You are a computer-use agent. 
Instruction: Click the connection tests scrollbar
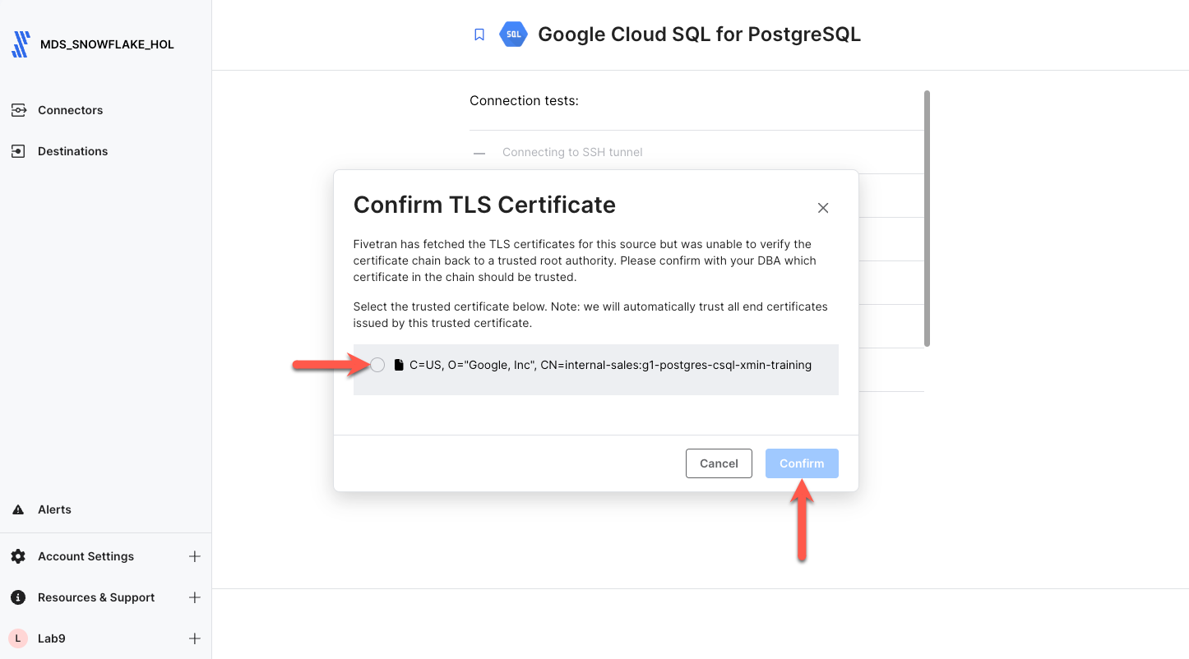928,218
